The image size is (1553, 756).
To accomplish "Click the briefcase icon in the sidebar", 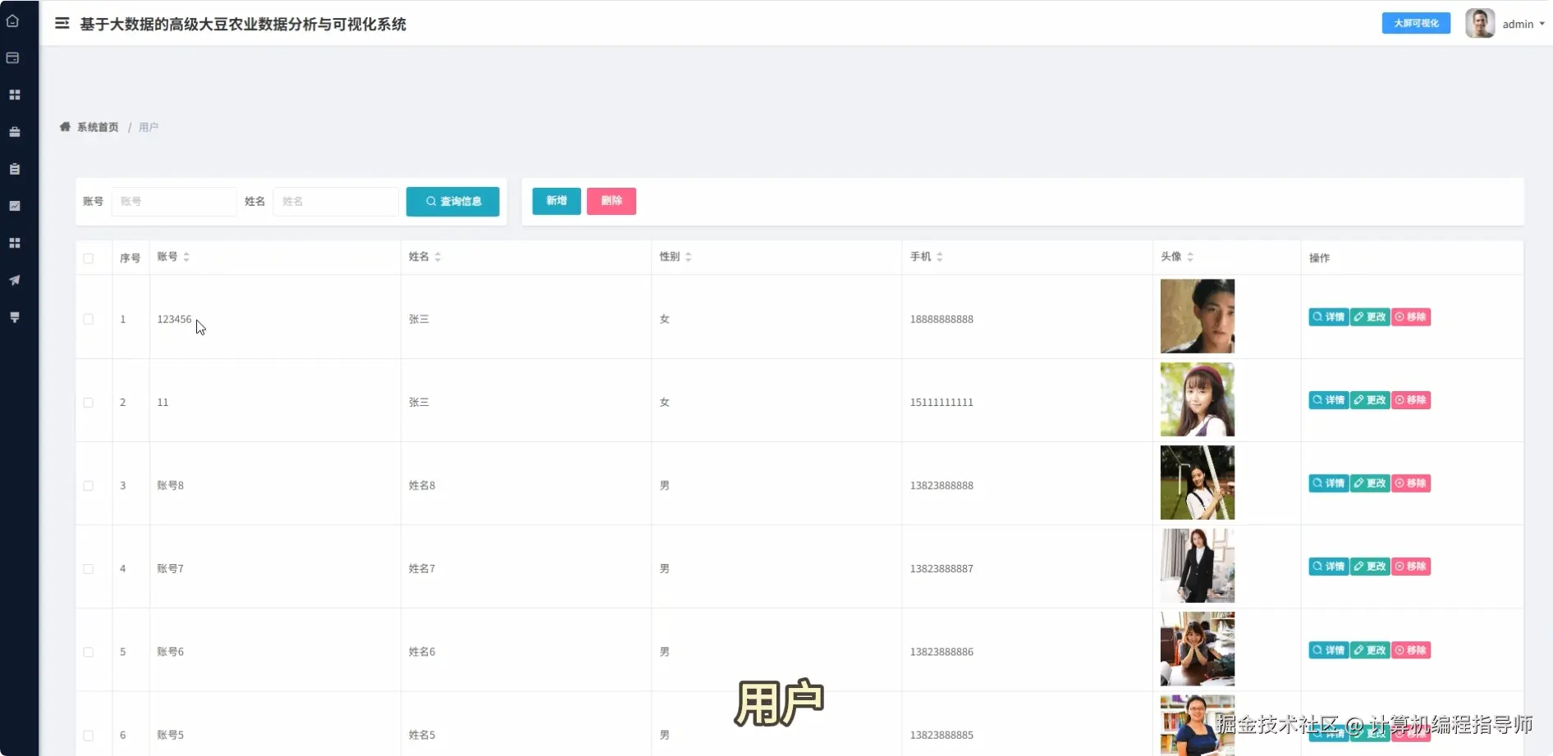I will pyautogui.click(x=15, y=131).
